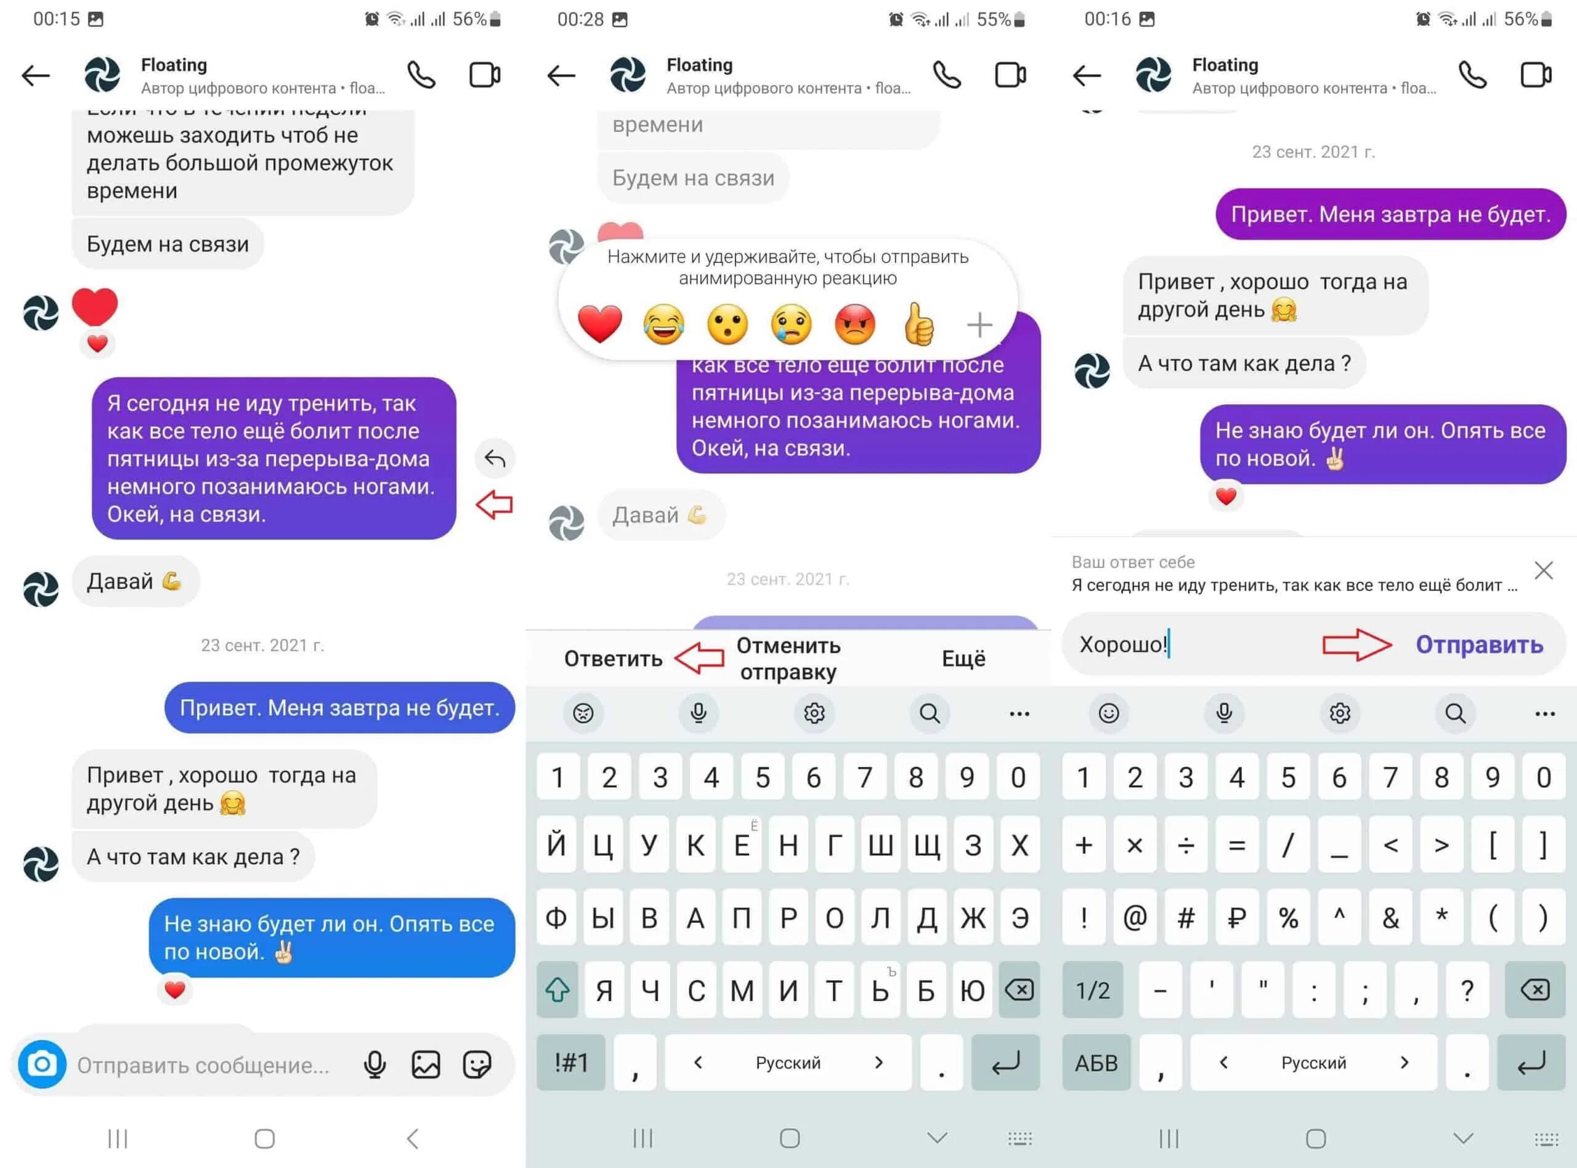Image resolution: width=1577 pixels, height=1168 pixels.
Task: Switch to symbols with !#1 key
Action: [571, 1062]
